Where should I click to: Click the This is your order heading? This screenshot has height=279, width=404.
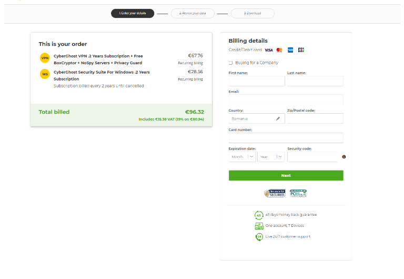click(63, 44)
